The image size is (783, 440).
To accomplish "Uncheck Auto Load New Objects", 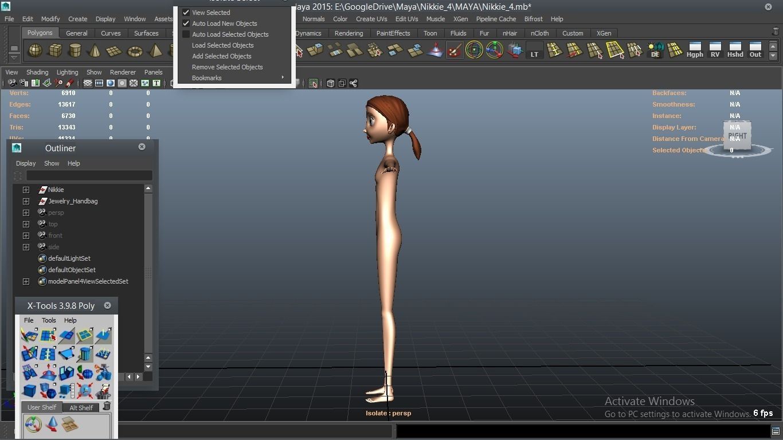I will click(x=186, y=23).
